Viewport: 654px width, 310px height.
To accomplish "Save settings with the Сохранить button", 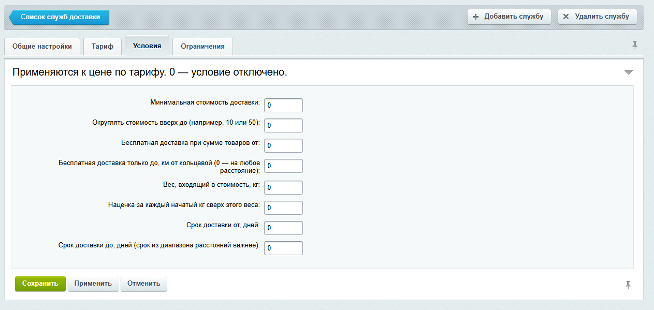I will (40, 284).
